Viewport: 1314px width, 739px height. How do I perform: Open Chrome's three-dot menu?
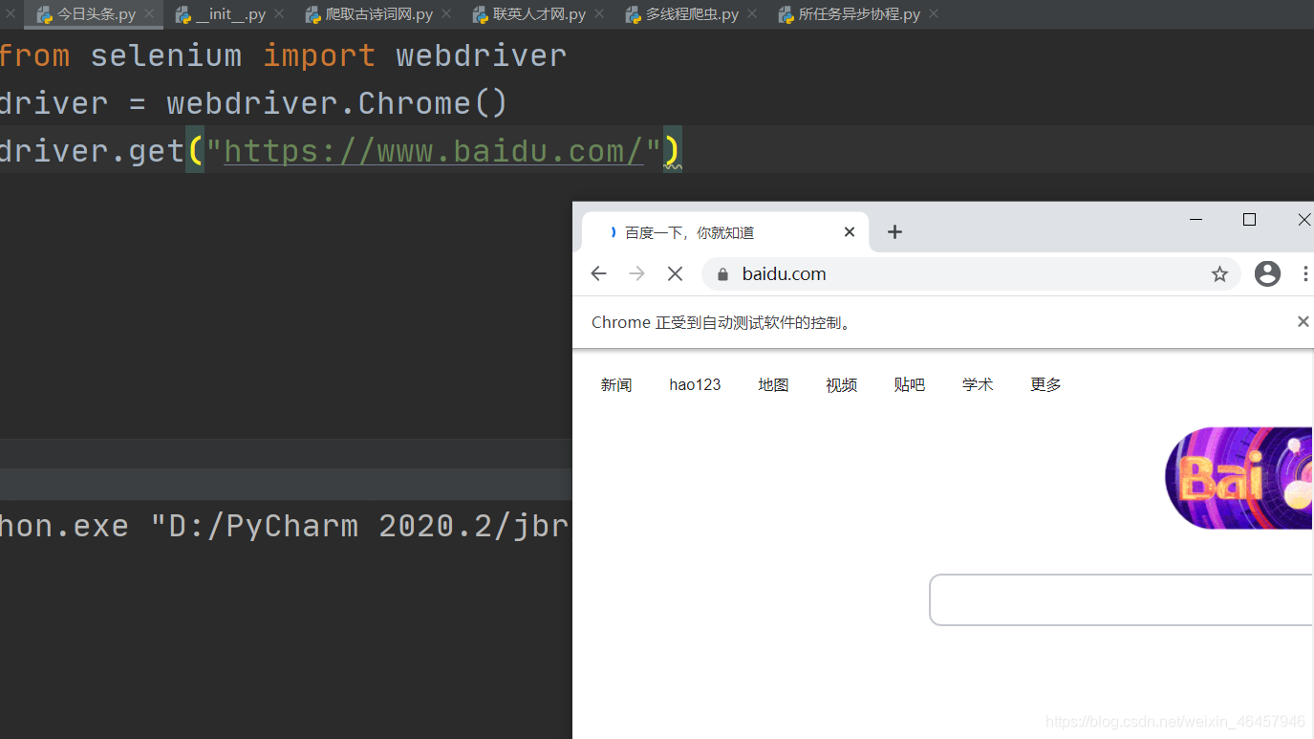(1305, 273)
